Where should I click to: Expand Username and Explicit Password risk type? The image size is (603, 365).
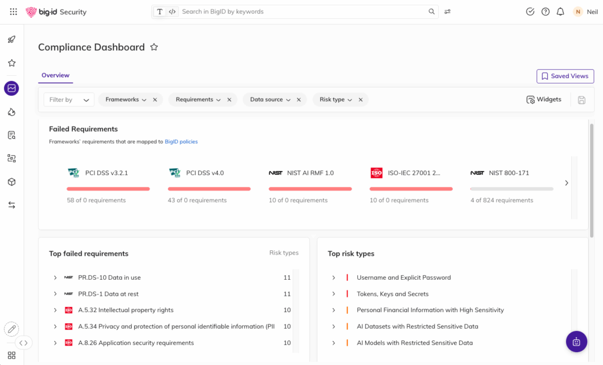pos(333,277)
